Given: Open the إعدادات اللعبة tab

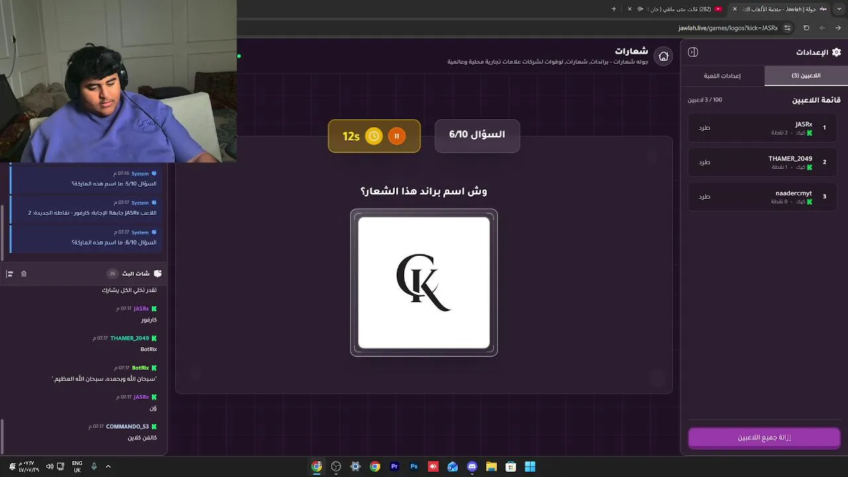Looking at the screenshot, I should 722,76.
